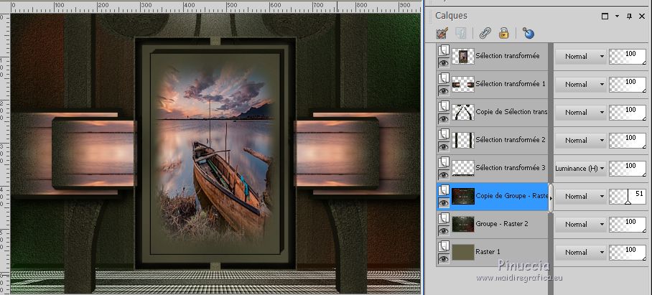
Task: Click opacity slider of Raster 1 layer
Action: pyautogui.click(x=628, y=252)
